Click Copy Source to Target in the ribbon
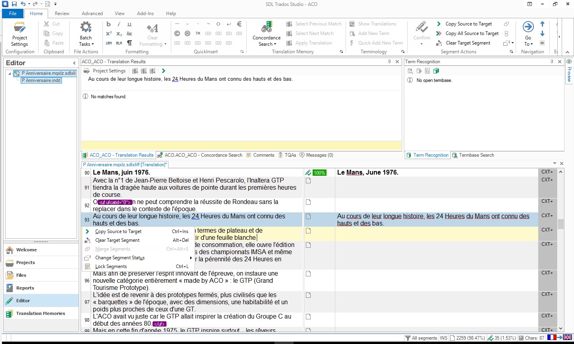574x344 pixels. tap(464, 24)
